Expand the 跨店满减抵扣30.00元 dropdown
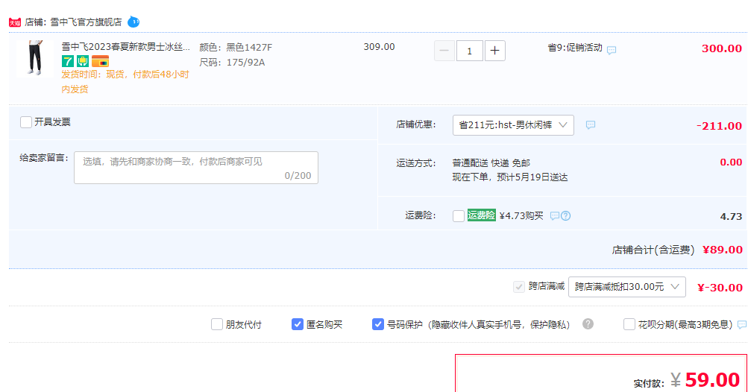The width and height of the screenshot is (748, 392). pyautogui.click(x=627, y=287)
